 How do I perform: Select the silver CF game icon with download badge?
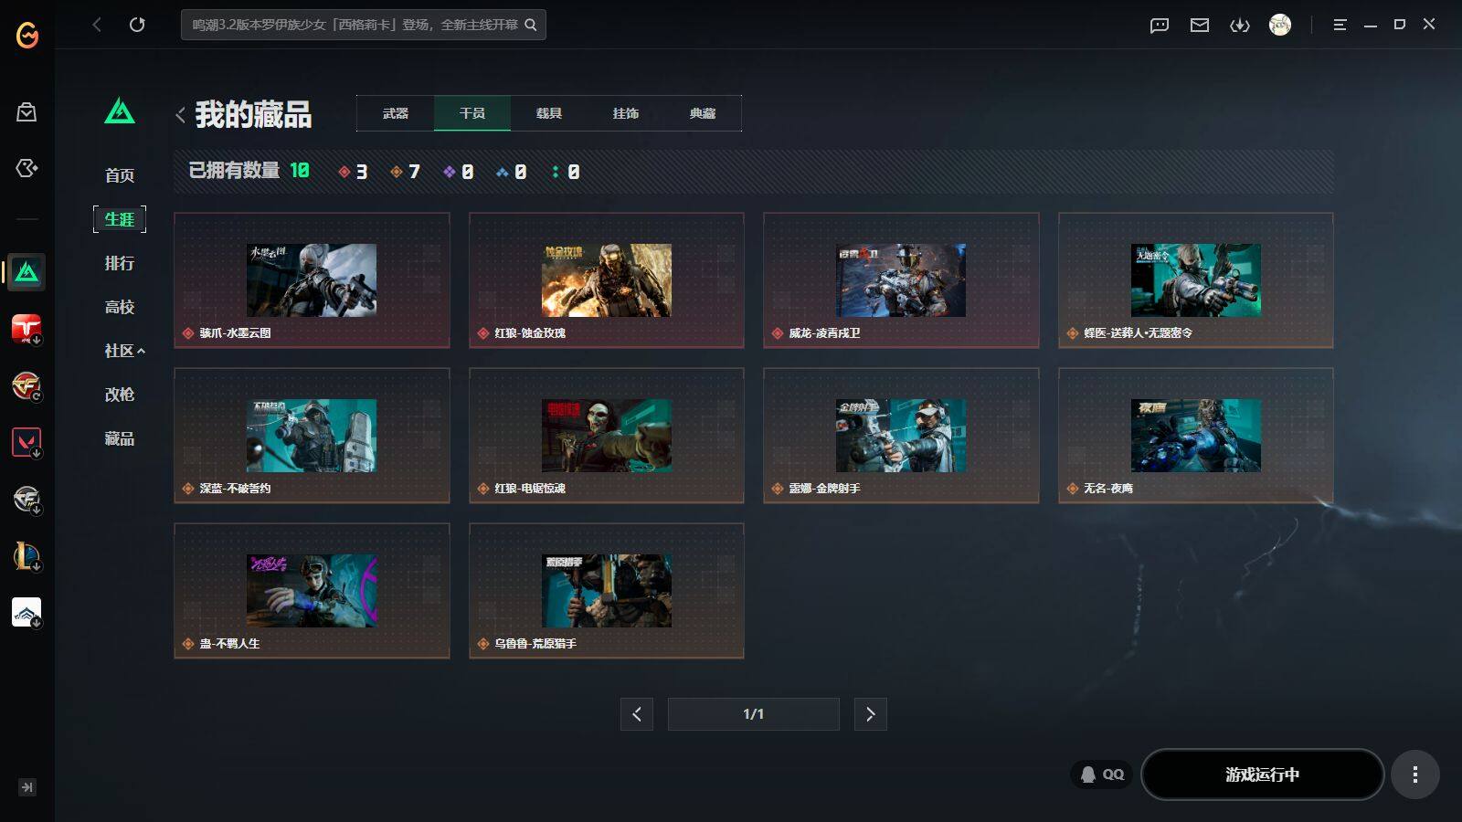(x=26, y=500)
